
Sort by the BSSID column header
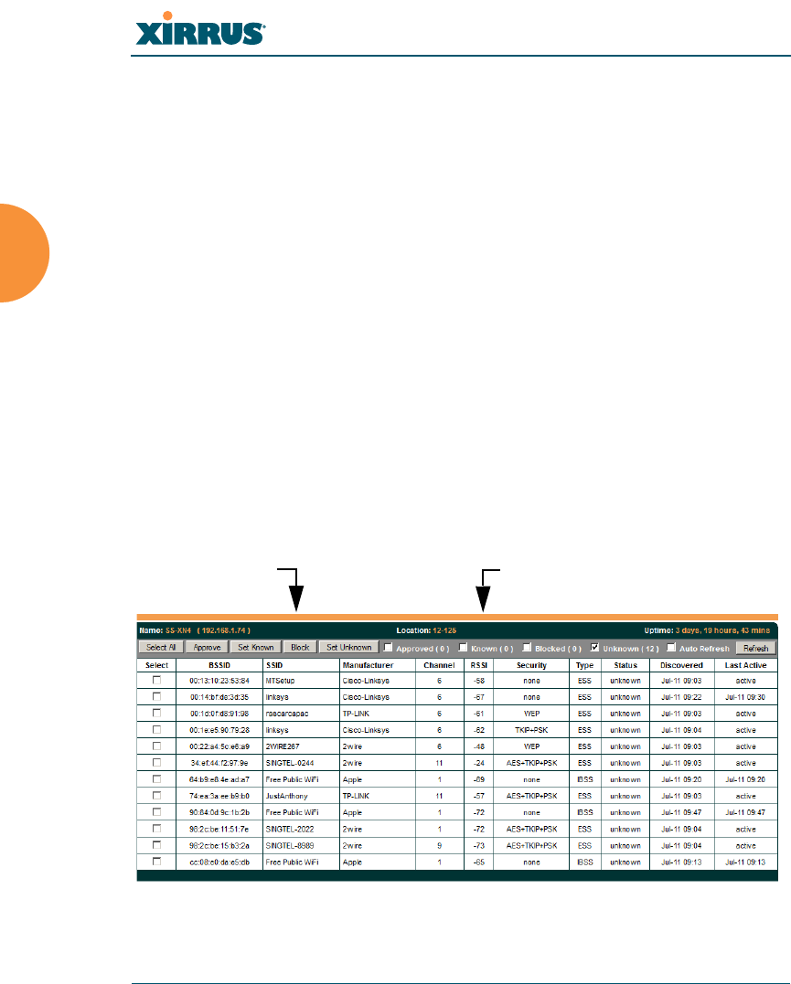click(219, 665)
